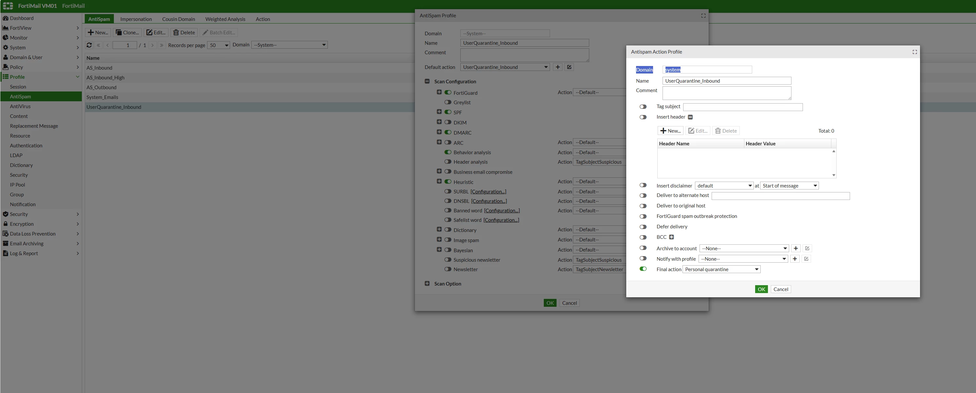
Task: Click the FortiMail grid logo icon
Action: [8, 6]
